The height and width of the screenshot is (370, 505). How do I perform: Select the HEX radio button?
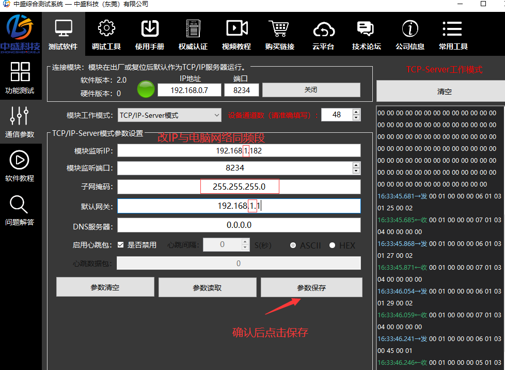(332, 245)
